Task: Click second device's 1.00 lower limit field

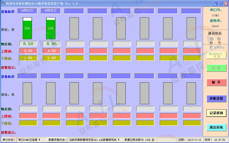Action: tap(52, 58)
